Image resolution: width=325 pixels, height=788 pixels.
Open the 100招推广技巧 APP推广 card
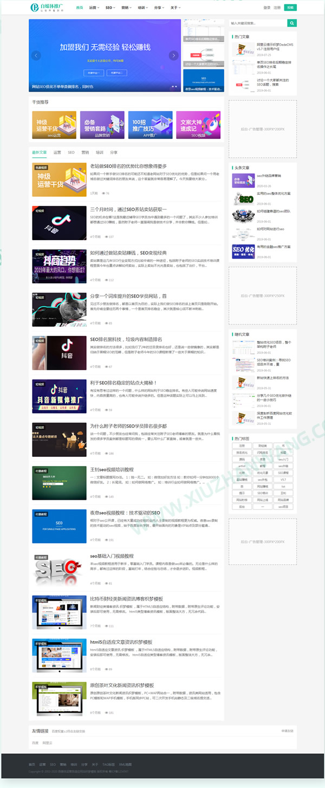point(150,125)
